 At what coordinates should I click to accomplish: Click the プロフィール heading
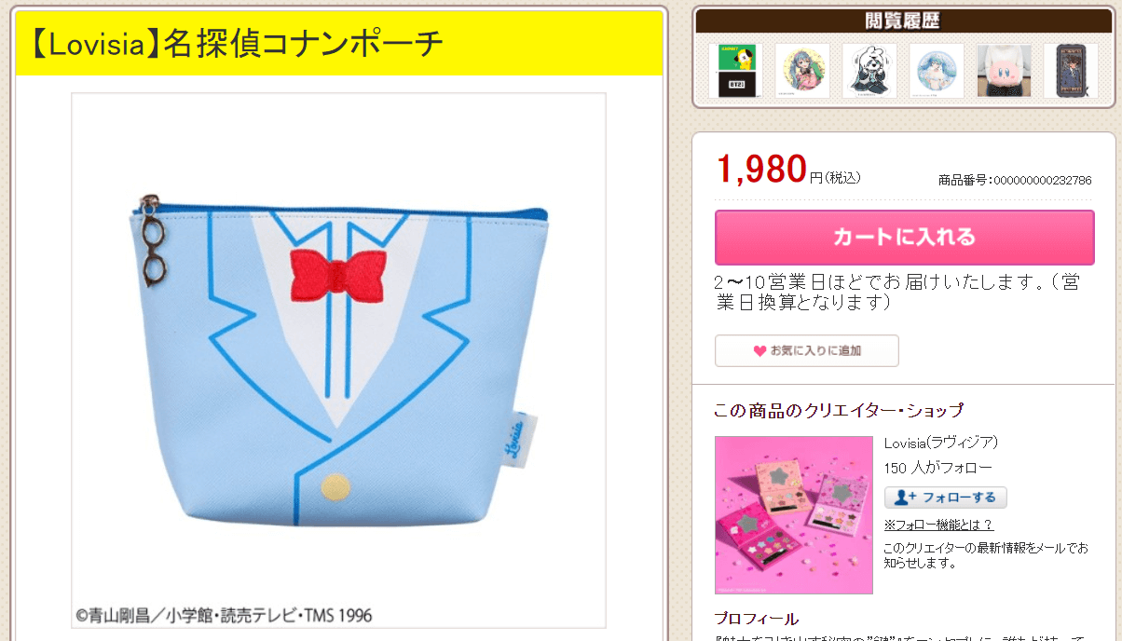(x=757, y=619)
